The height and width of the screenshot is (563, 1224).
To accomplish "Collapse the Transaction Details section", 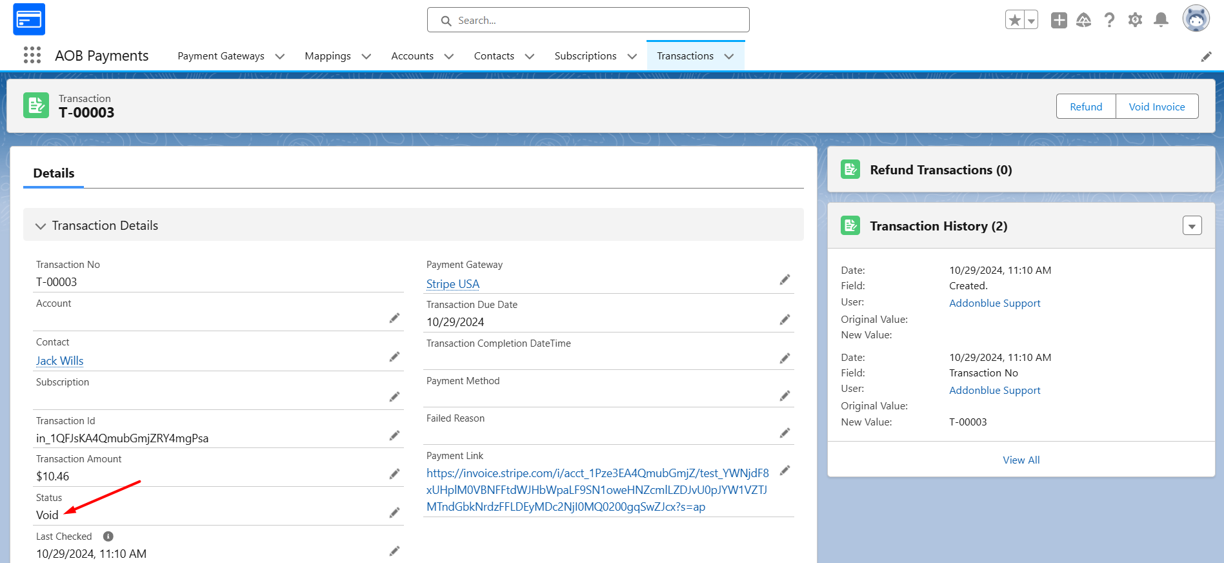I will coord(41,226).
